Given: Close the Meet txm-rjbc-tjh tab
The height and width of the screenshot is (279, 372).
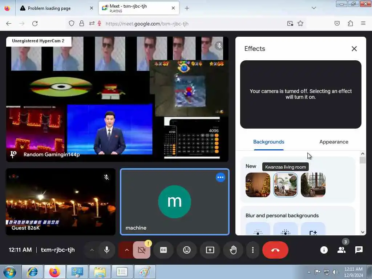Looking at the screenshot, I should point(173,8).
